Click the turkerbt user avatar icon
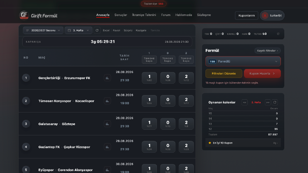 click(265, 16)
